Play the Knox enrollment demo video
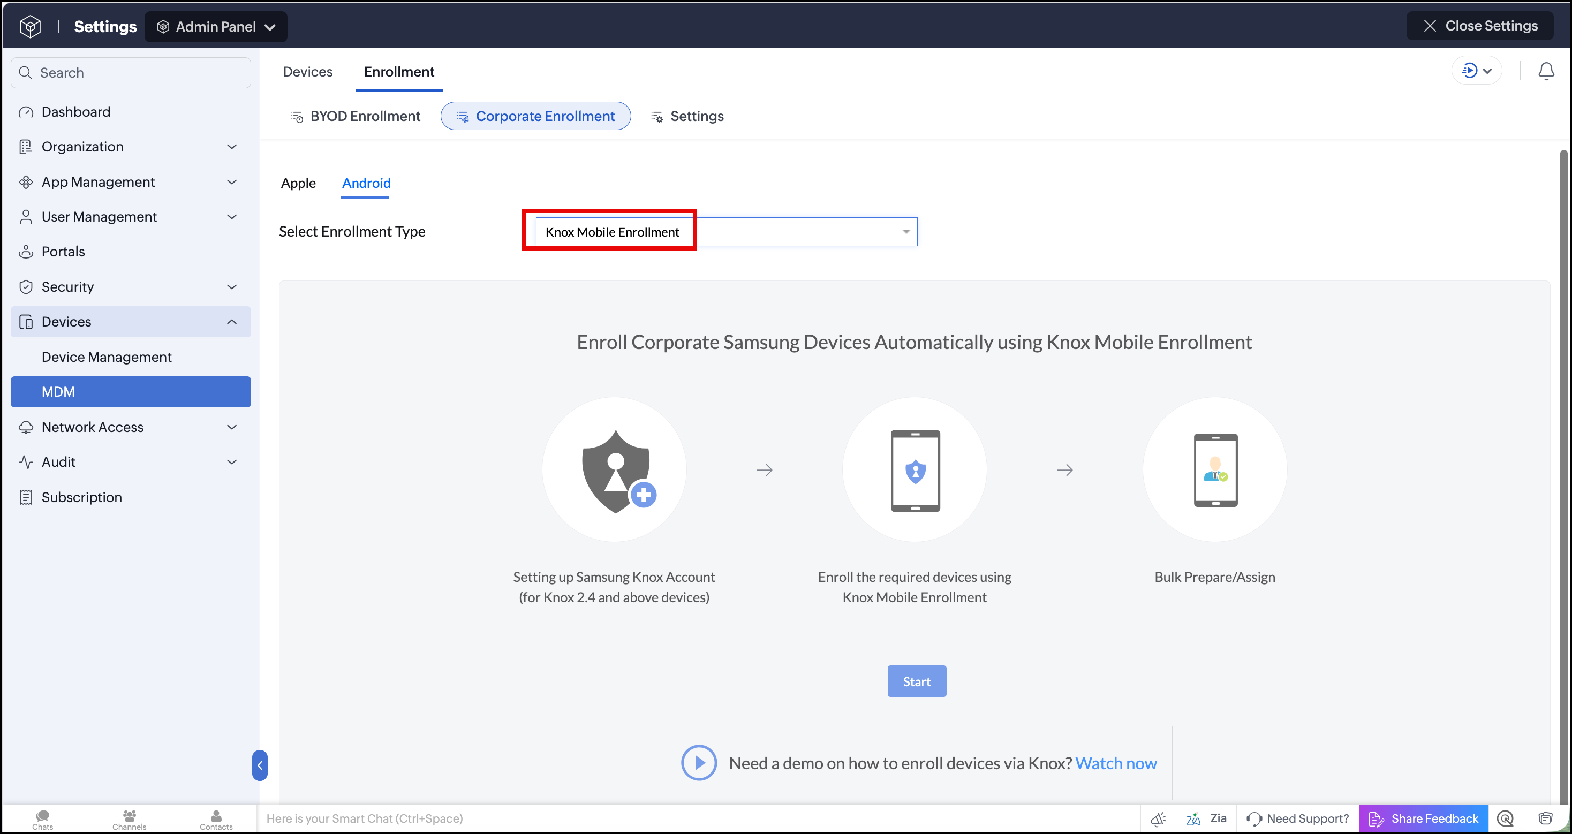Viewport: 1572px width, 834px height. tap(699, 763)
